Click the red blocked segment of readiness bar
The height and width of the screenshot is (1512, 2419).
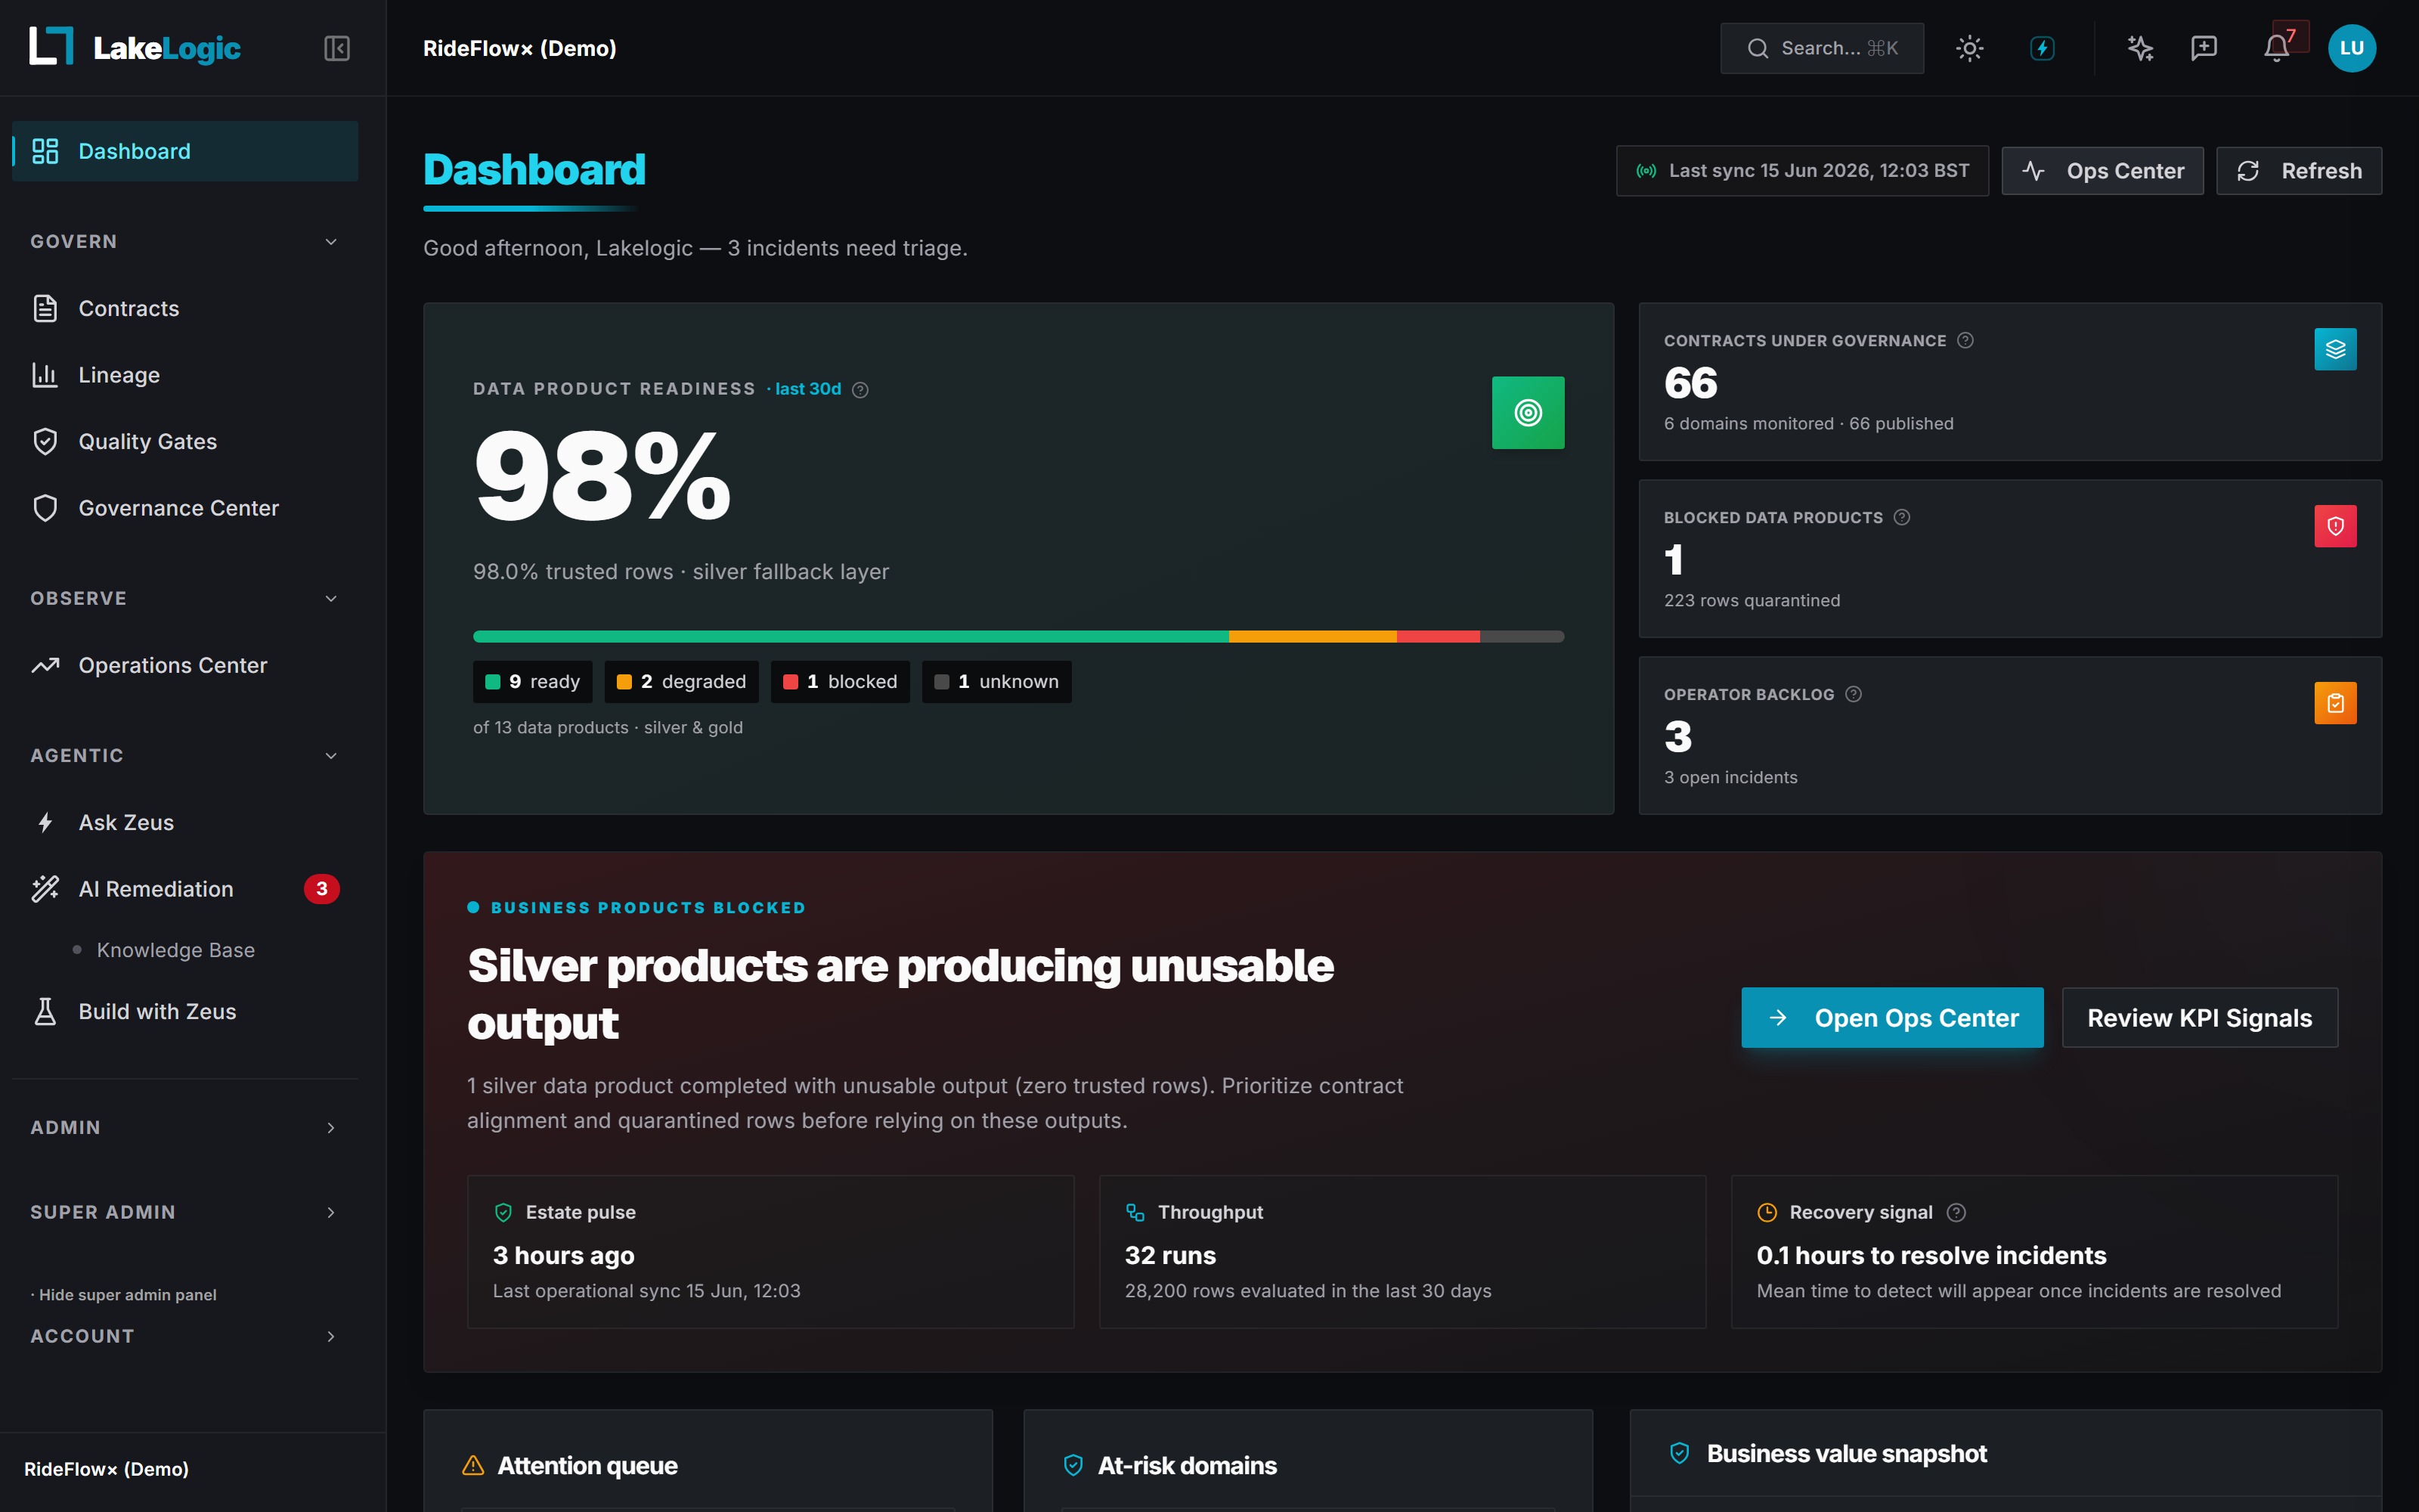pos(1439,636)
